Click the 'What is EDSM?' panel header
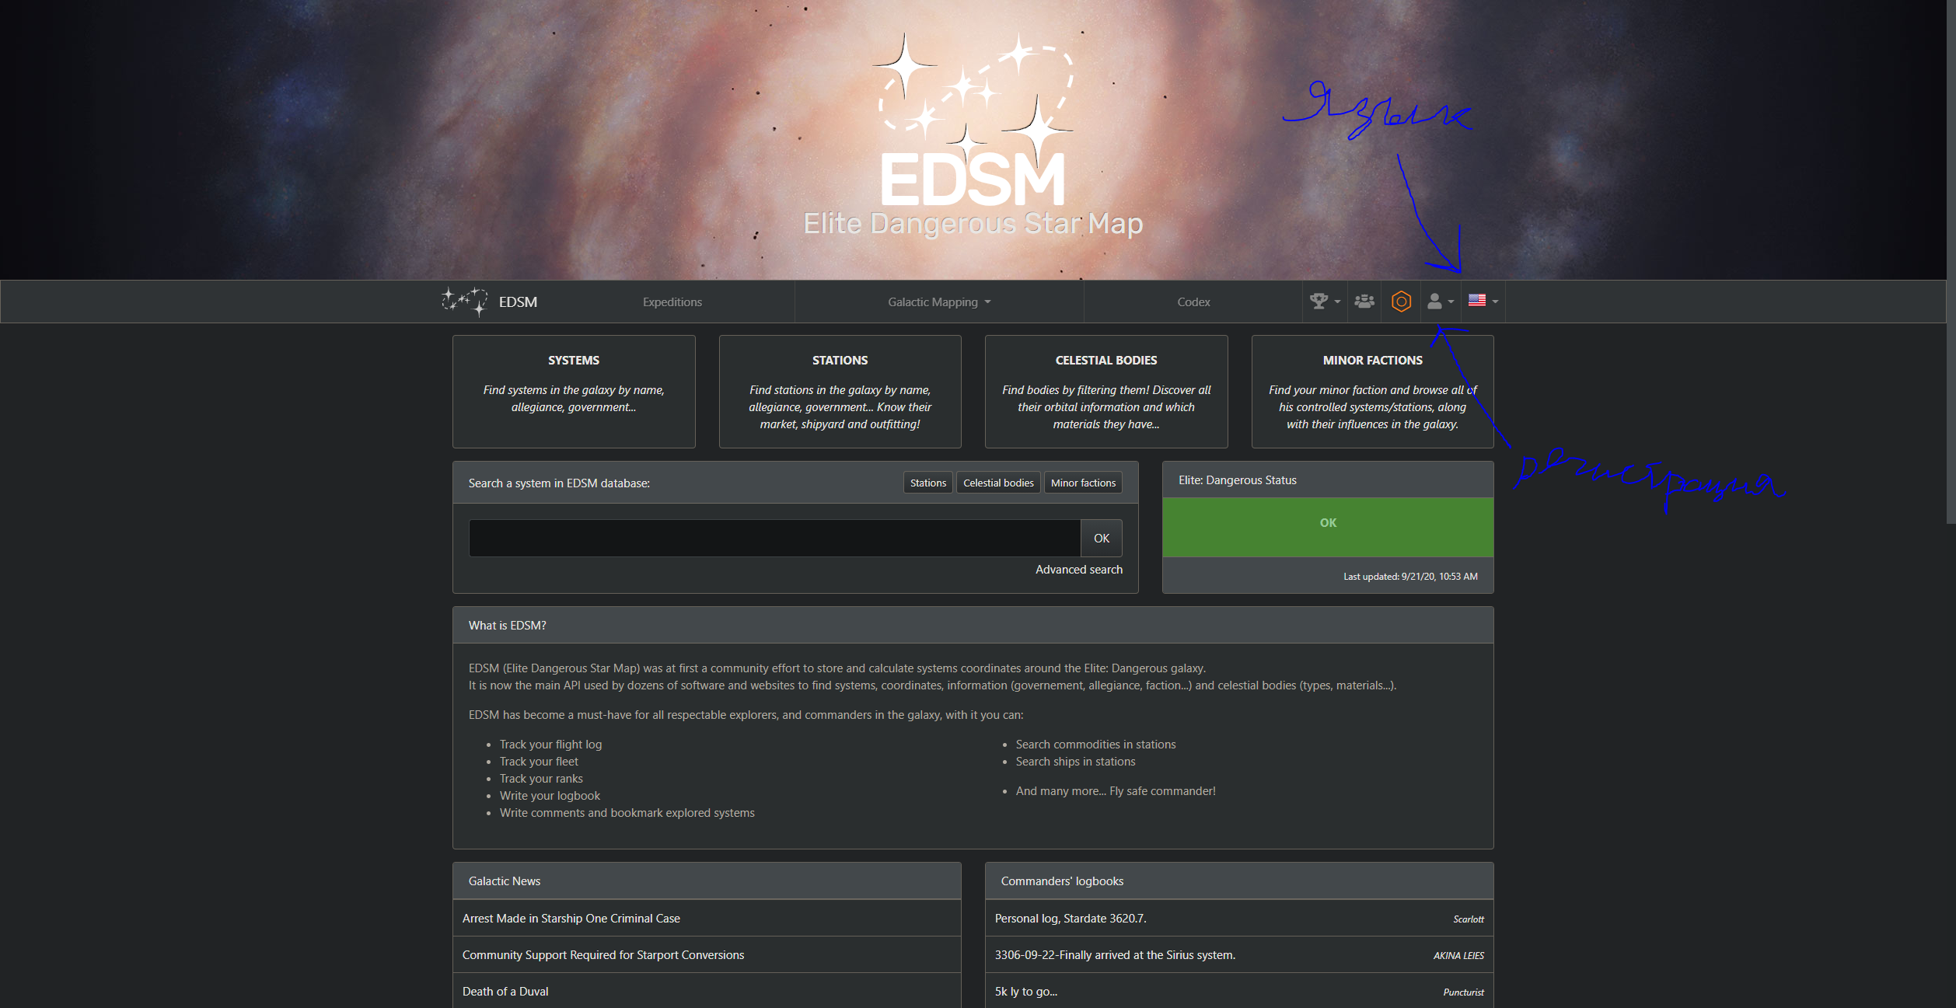This screenshot has height=1008, width=1956. (x=973, y=626)
